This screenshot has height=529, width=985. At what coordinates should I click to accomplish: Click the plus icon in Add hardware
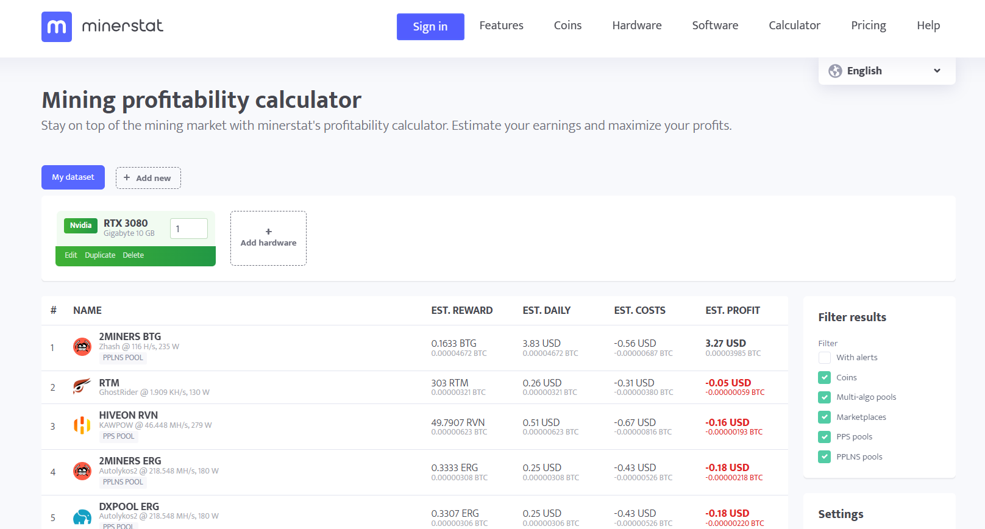269,232
